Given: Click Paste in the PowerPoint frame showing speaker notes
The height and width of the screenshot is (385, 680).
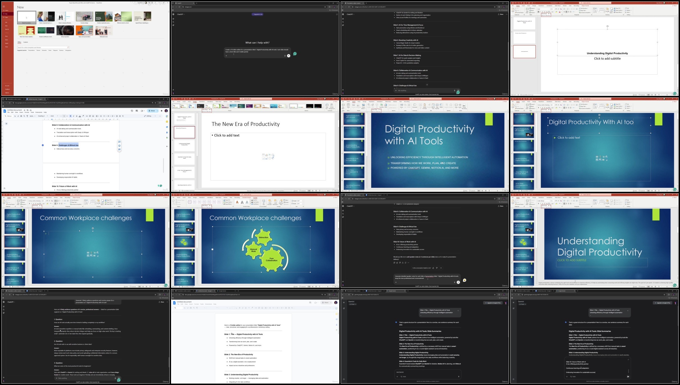Looking at the screenshot, I should point(513,201).
